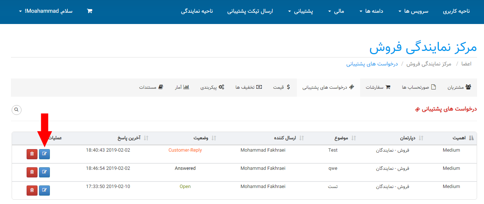Viewport: 484px width, 204px height.
Task: Edit the تست ticket
Action: tap(44, 190)
